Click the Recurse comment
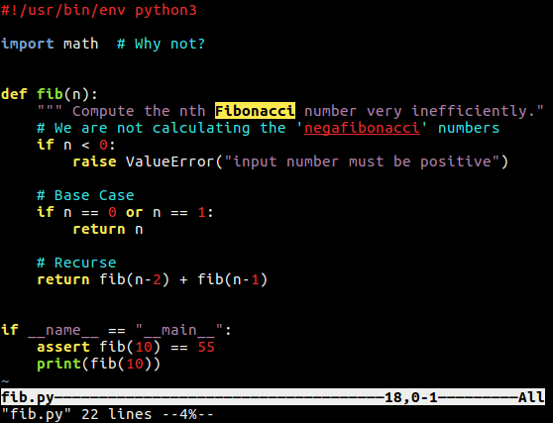 tap(76, 263)
